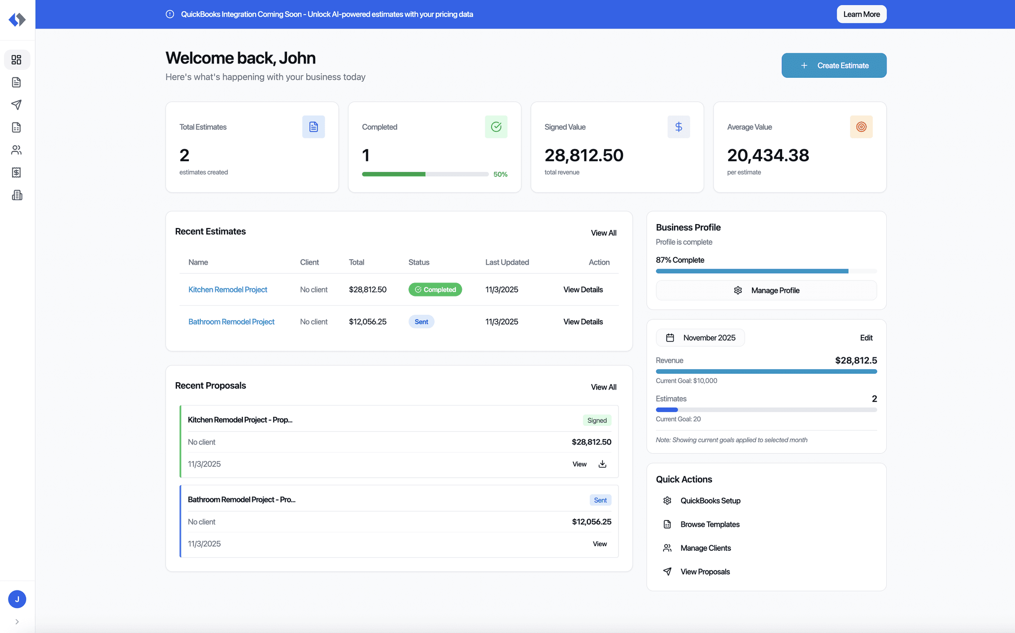Click the Total Estimates document icon
Screen dimensions: 1015x633
[313, 127]
